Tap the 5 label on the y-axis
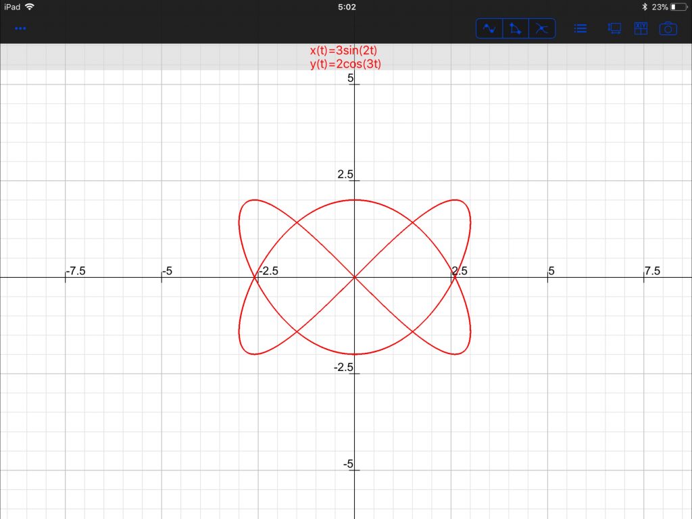The width and height of the screenshot is (692, 519). 351,78
